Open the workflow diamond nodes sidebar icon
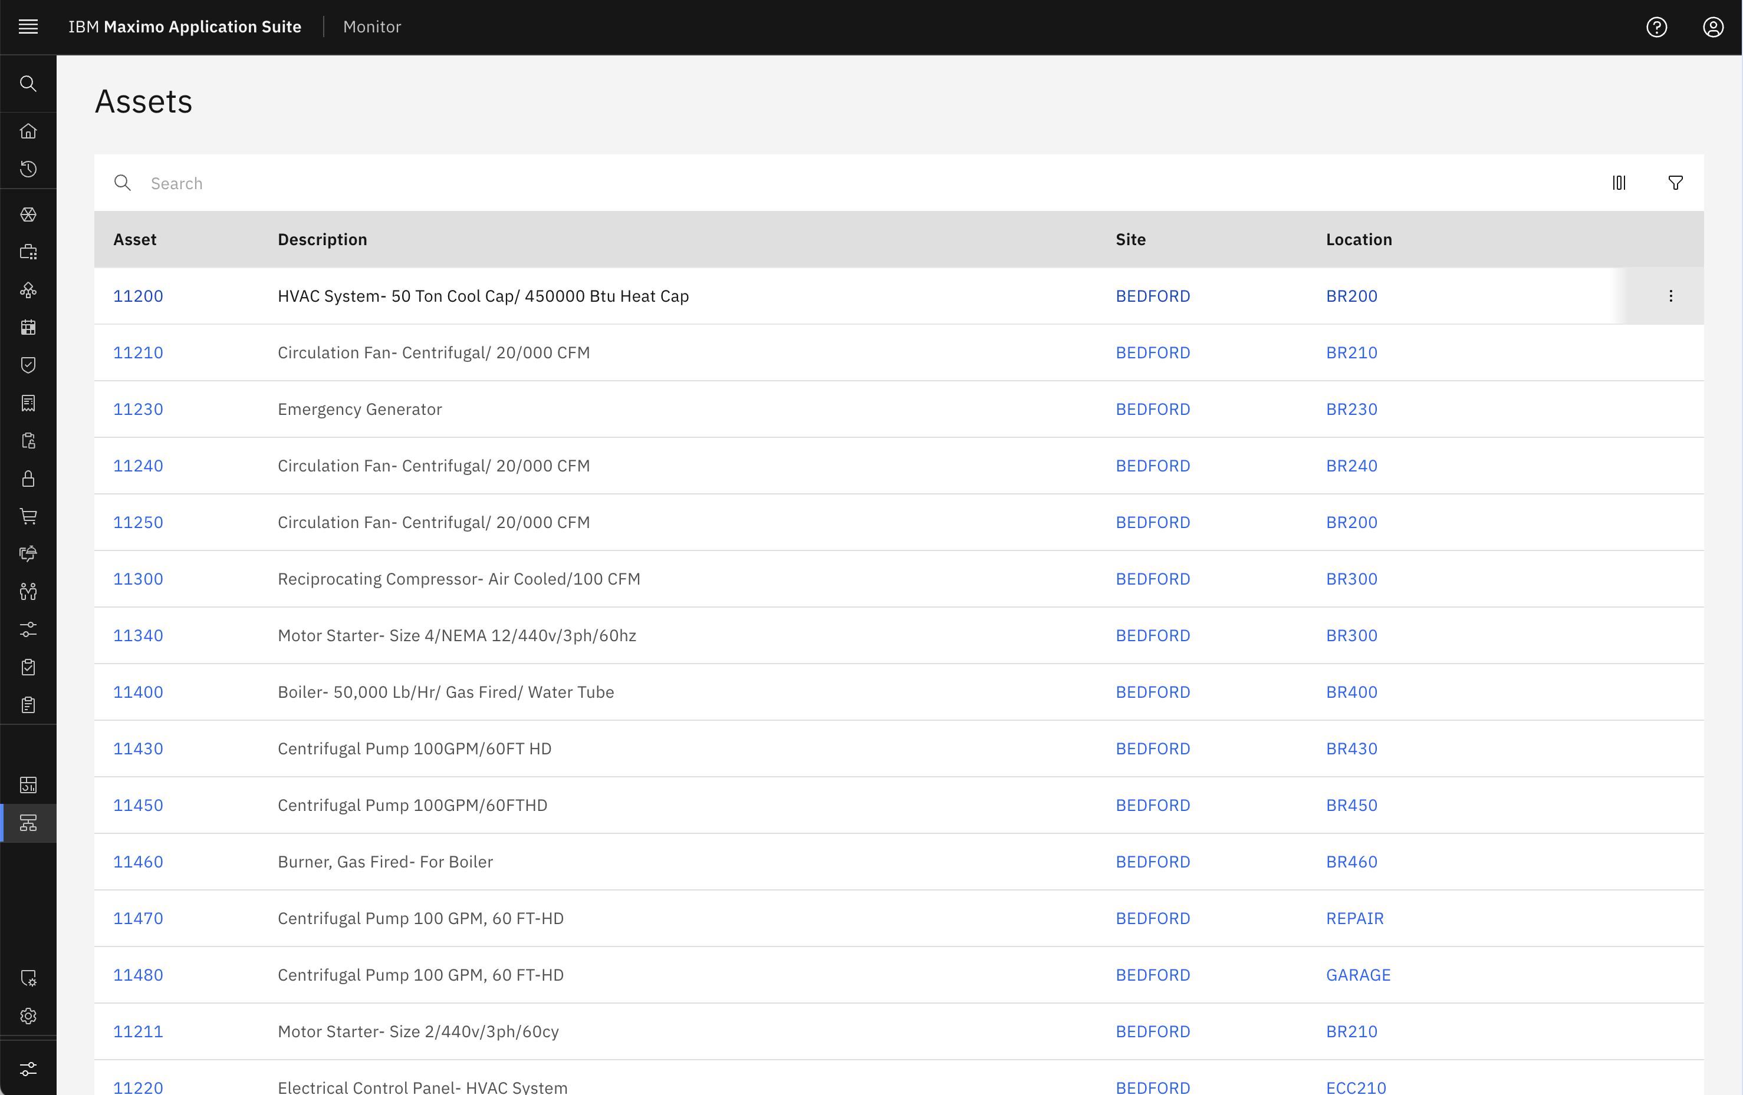This screenshot has height=1095, width=1743. (x=28, y=290)
